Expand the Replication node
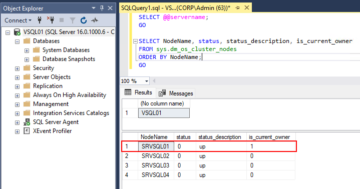The image size is (360, 189). (x=17, y=86)
